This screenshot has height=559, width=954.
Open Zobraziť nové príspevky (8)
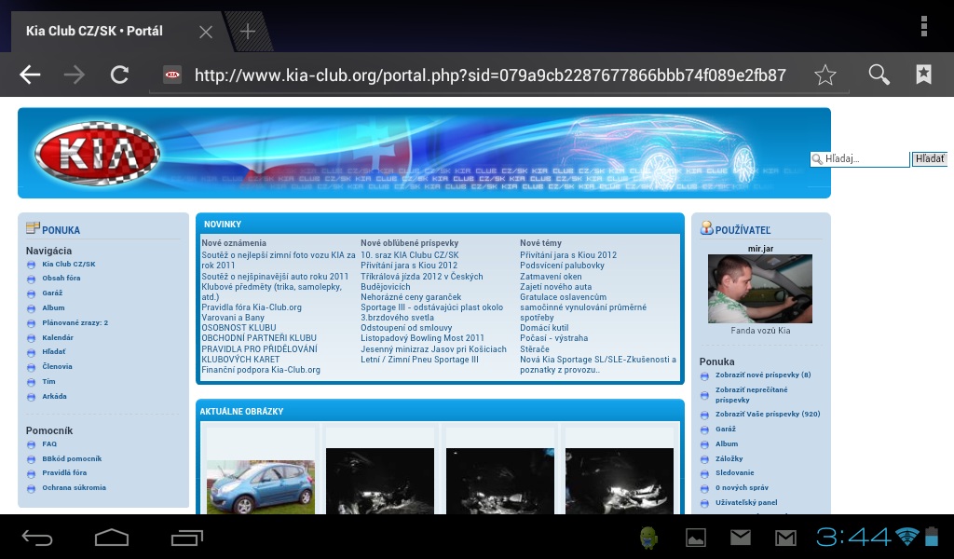763,375
